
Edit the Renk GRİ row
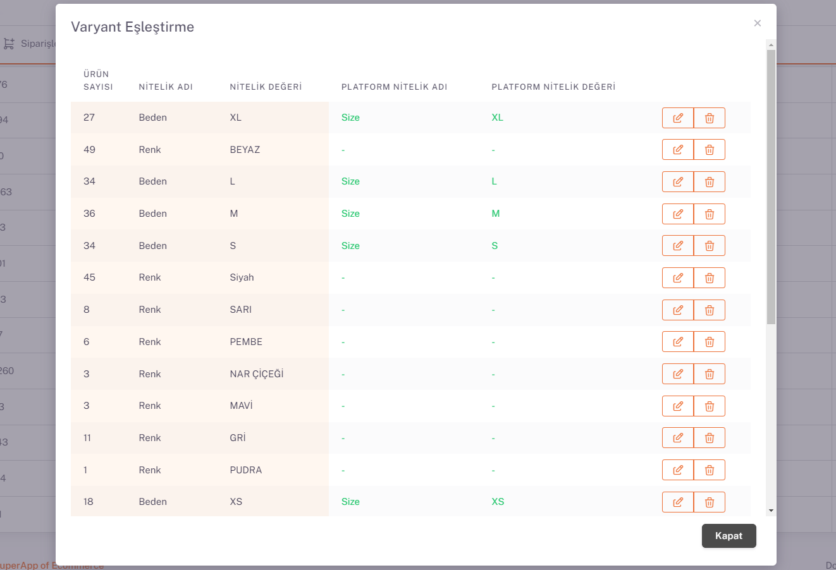pyautogui.click(x=678, y=438)
